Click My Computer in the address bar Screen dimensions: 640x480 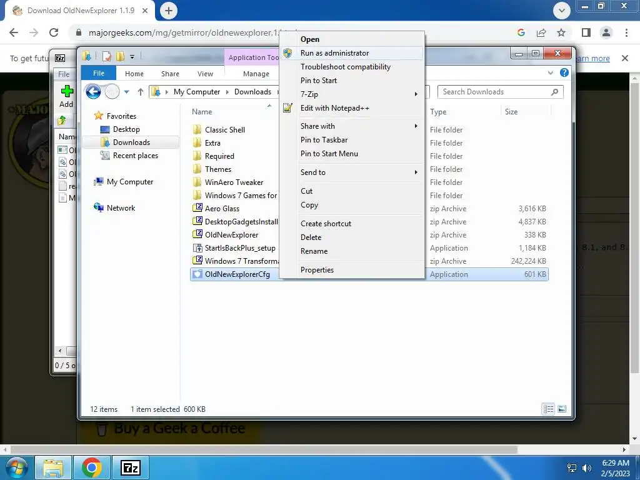click(197, 92)
